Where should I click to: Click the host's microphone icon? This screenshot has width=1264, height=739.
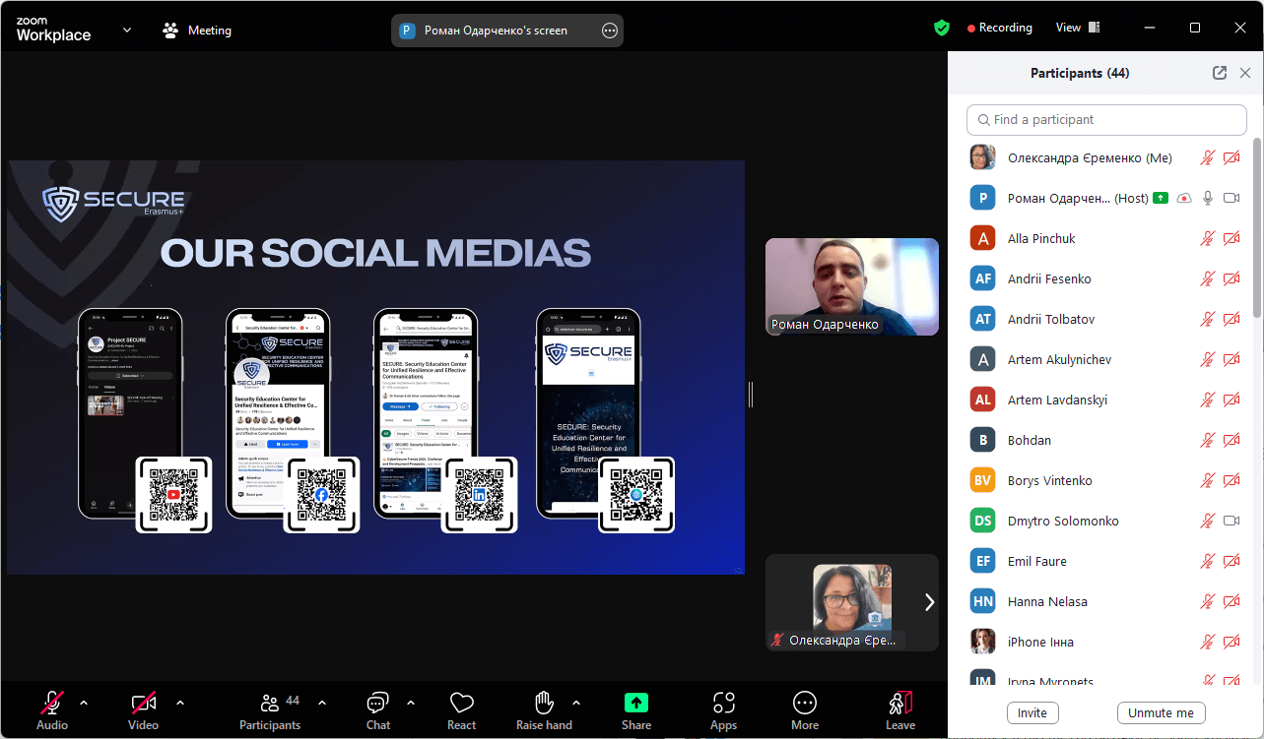[1208, 198]
